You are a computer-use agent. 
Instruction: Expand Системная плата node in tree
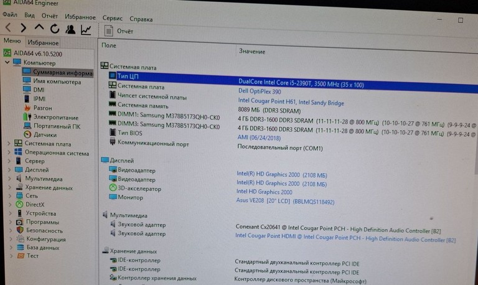[x=9, y=143]
